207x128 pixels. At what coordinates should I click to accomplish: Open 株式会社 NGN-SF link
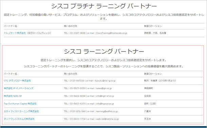(13, 96)
